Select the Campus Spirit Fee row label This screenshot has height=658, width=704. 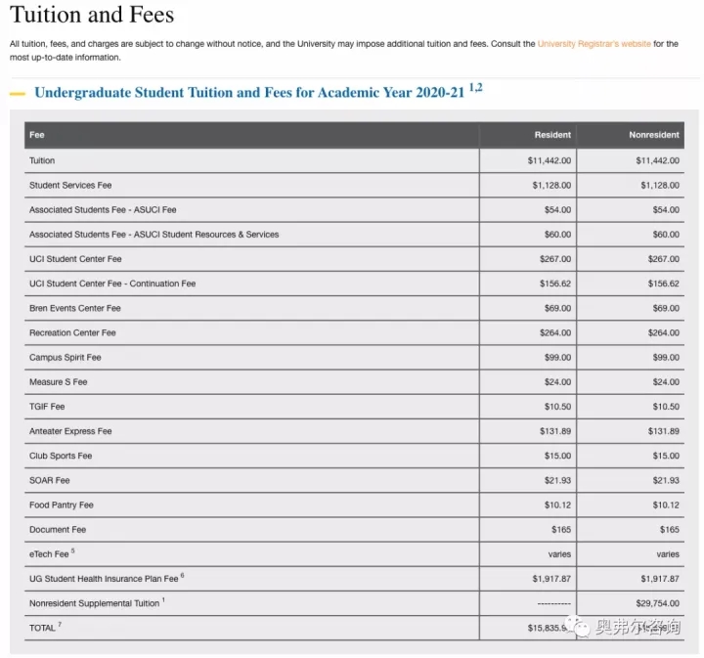(x=65, y=357)
